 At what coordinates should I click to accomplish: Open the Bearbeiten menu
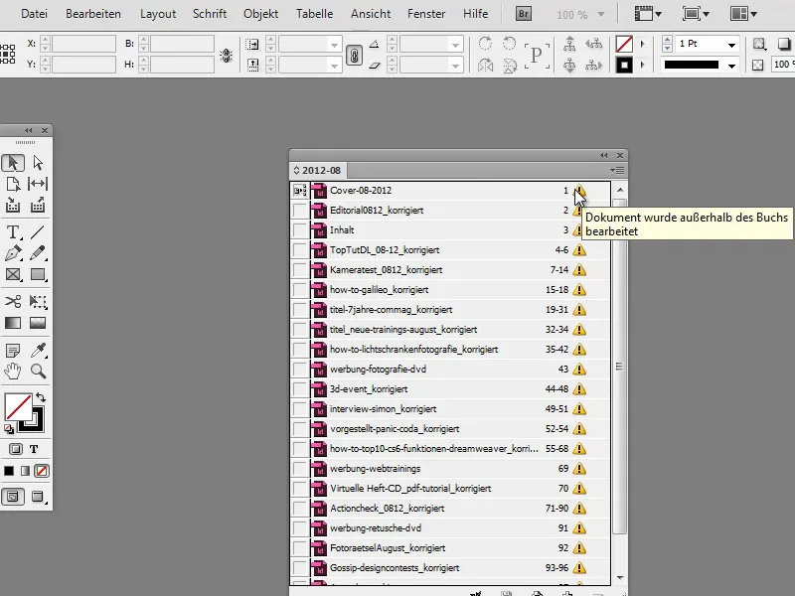pyautogui.click(x=93, y=14)
